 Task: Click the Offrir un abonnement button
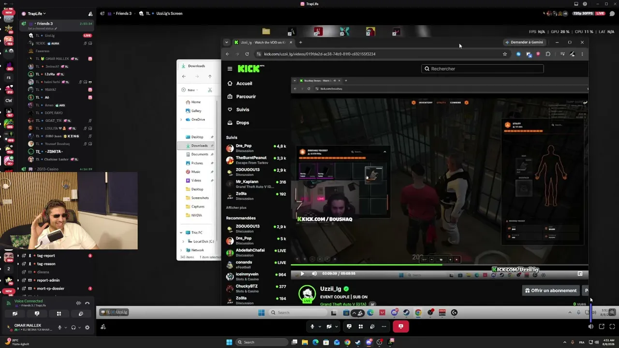[x=551, y=290]
